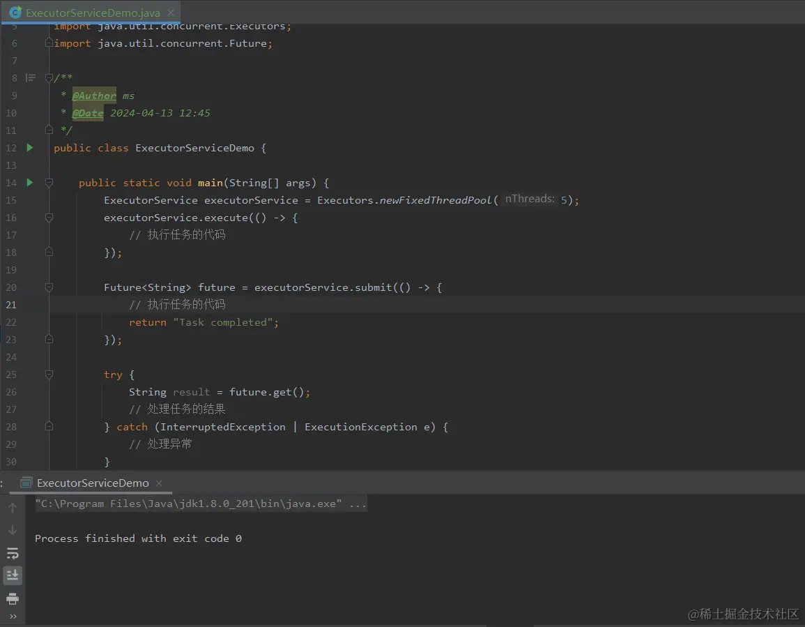This screenshot has height=627, width=805.
Task: Collapse the Javadoc comment fold at line 8
Action: click(49, 78)
